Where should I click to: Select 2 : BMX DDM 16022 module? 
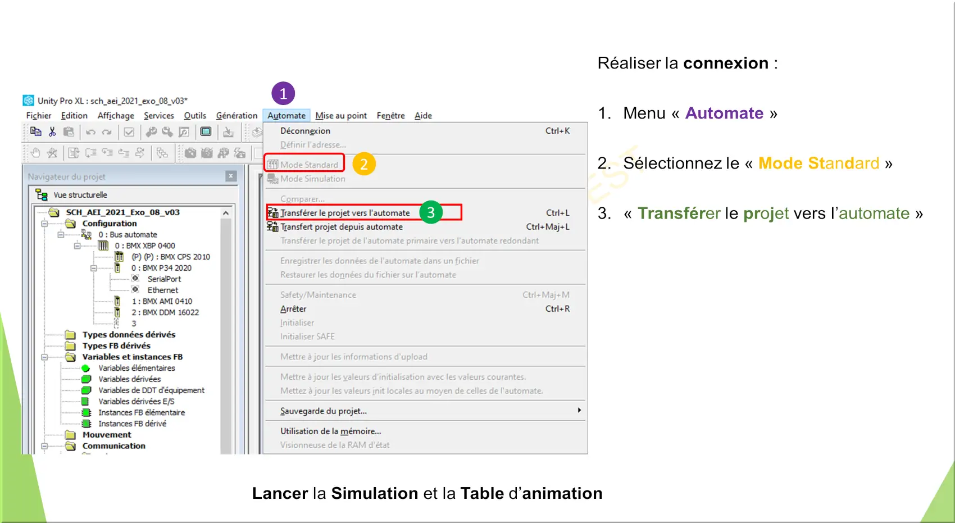click(x=165, y=312)
